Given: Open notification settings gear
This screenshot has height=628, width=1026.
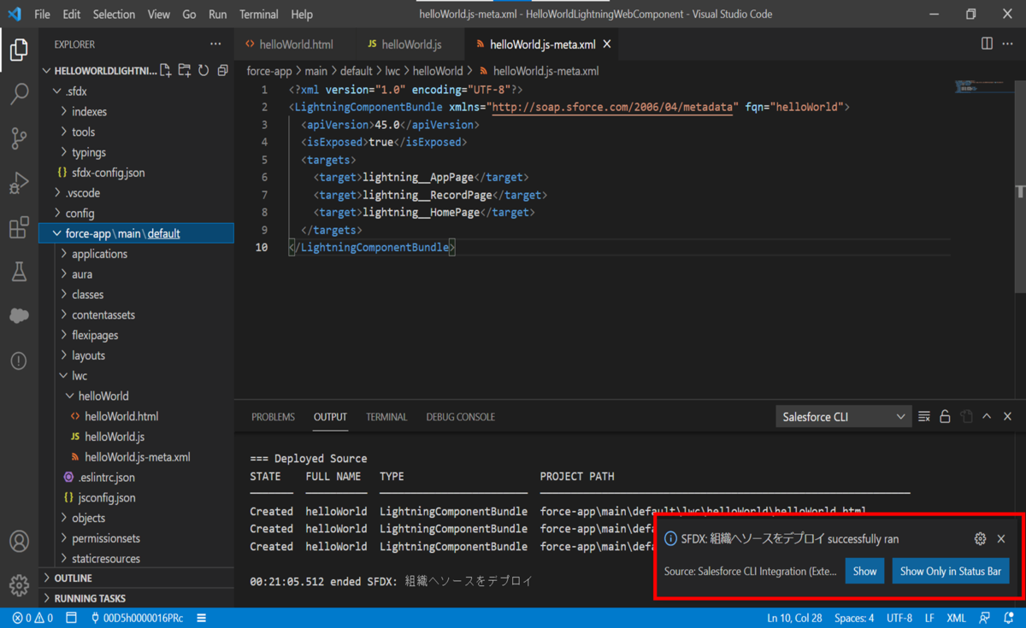Looking at the screenshot, I should [980, 539].
